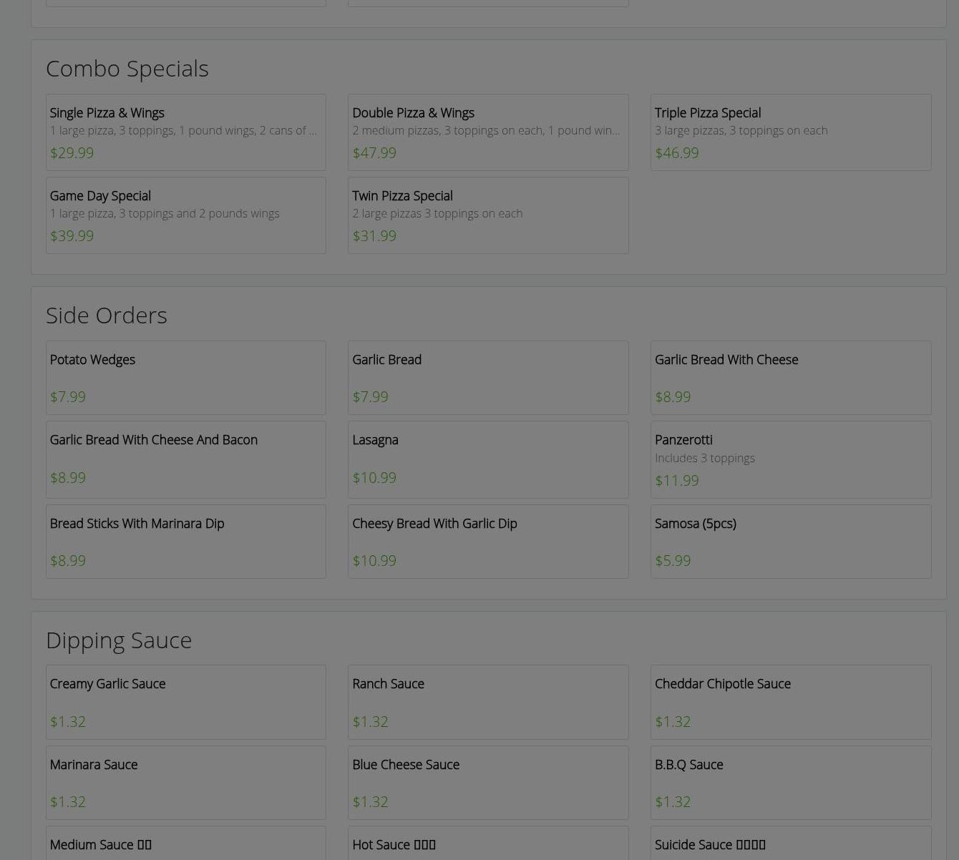Image resolution: width=959 pixels, height=860 pixels.
Task: Open Garlic Bread With Cheese And Bacon
Action: click(185, 459)
